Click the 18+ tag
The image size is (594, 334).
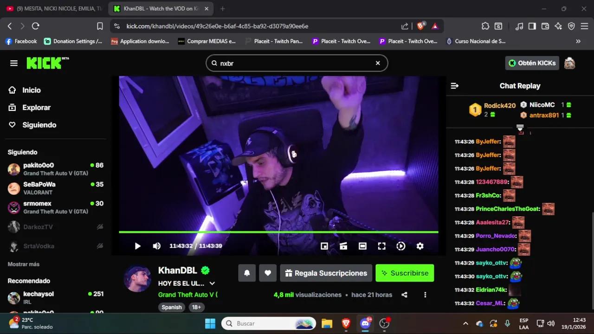tap(197, 307)
